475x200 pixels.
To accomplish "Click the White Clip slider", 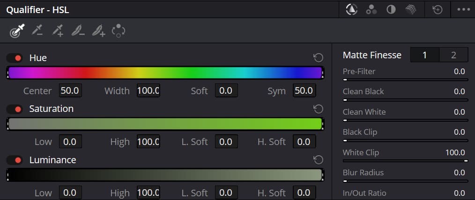I will click(x=405, y=161).
